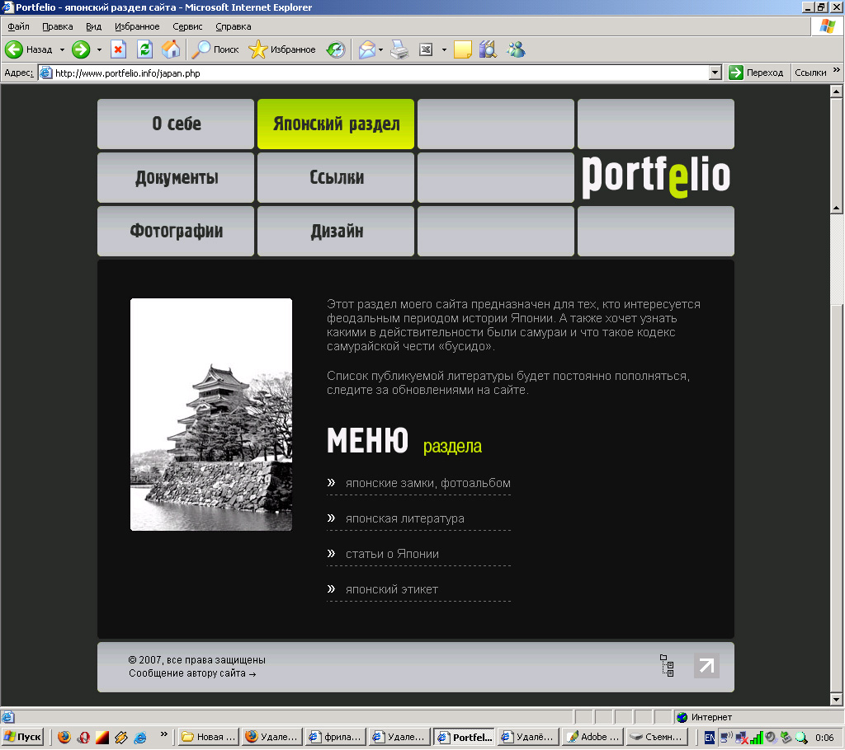Click the arrow icon in footer corner
The width and height of the screenshot is (845, 750).
point(706,666)
